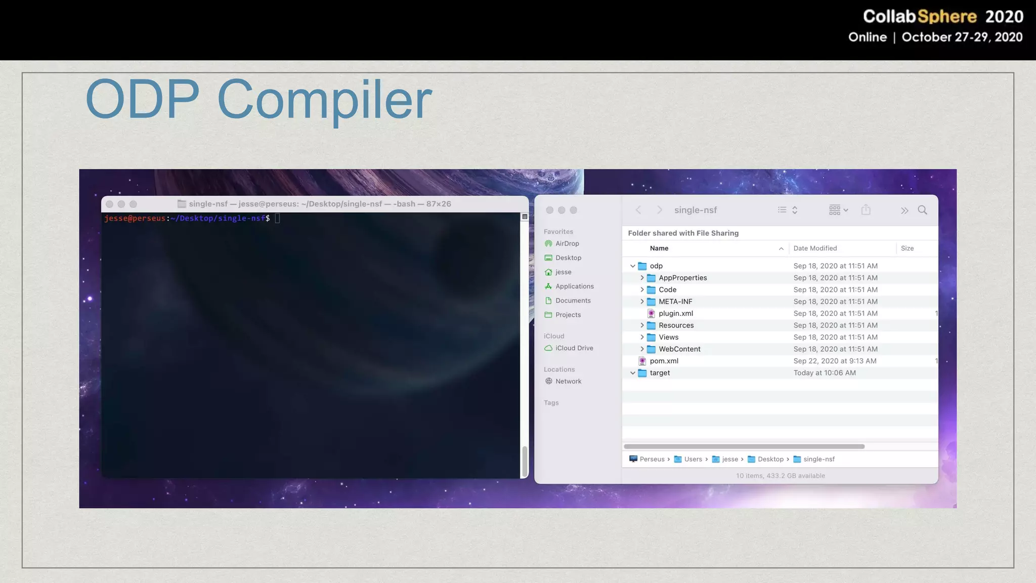
Task: Open Finder list view options control
Action: click(x=788, y=210)
